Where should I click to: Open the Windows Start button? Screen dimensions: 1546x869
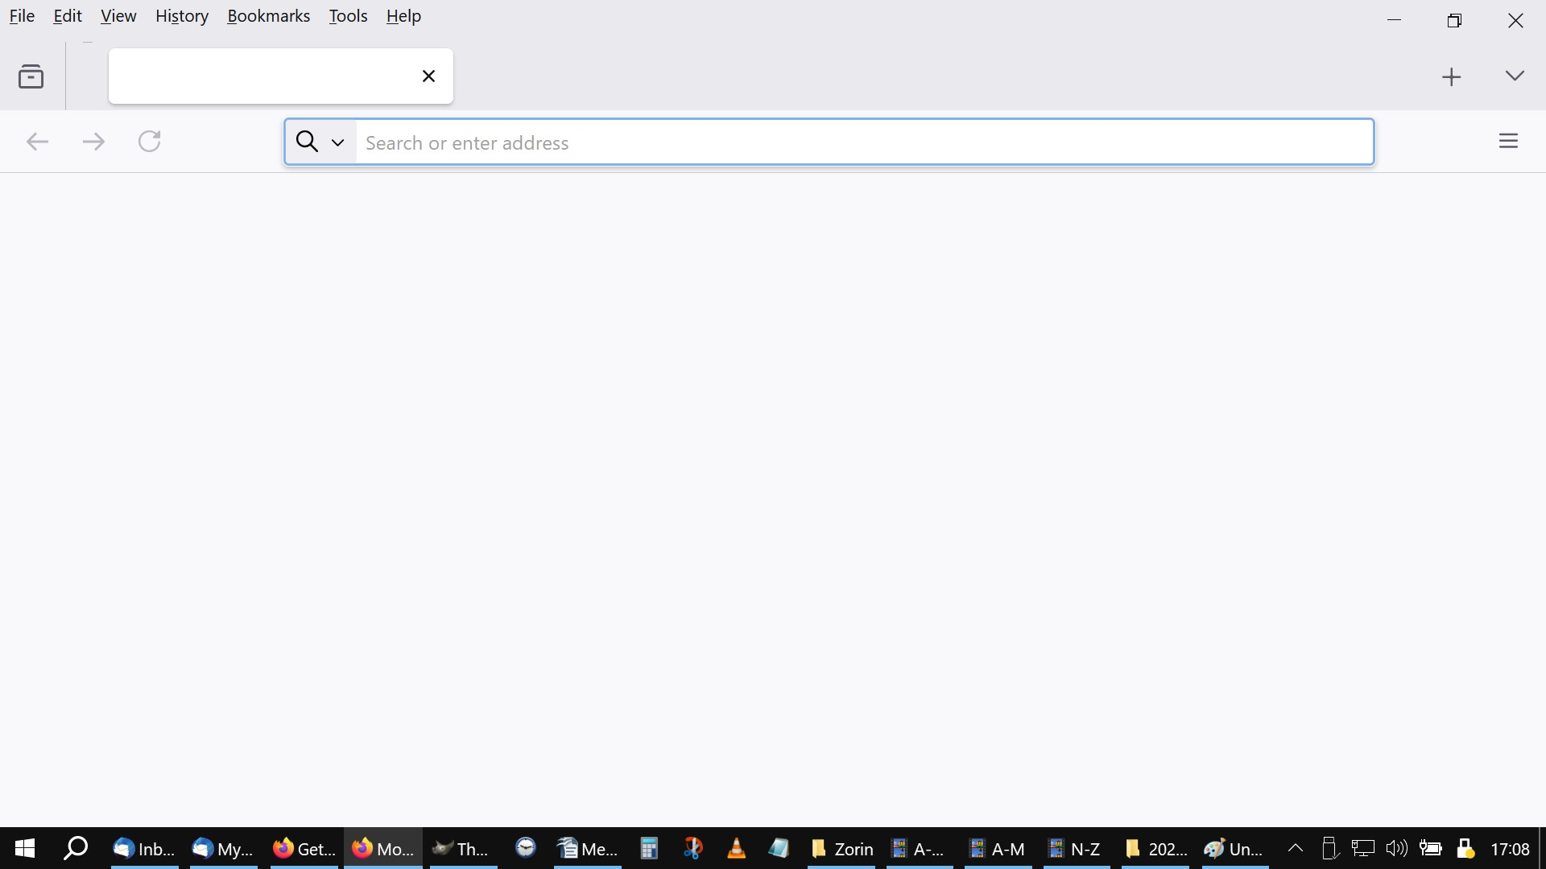pos(25,849)
